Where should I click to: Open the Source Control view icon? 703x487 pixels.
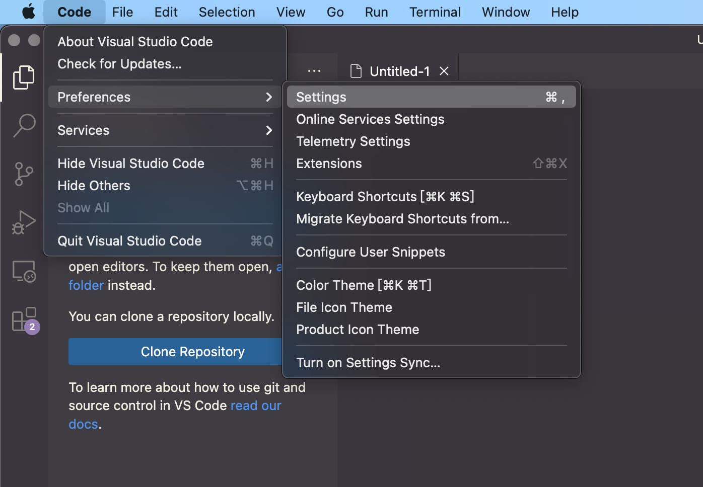24,174
